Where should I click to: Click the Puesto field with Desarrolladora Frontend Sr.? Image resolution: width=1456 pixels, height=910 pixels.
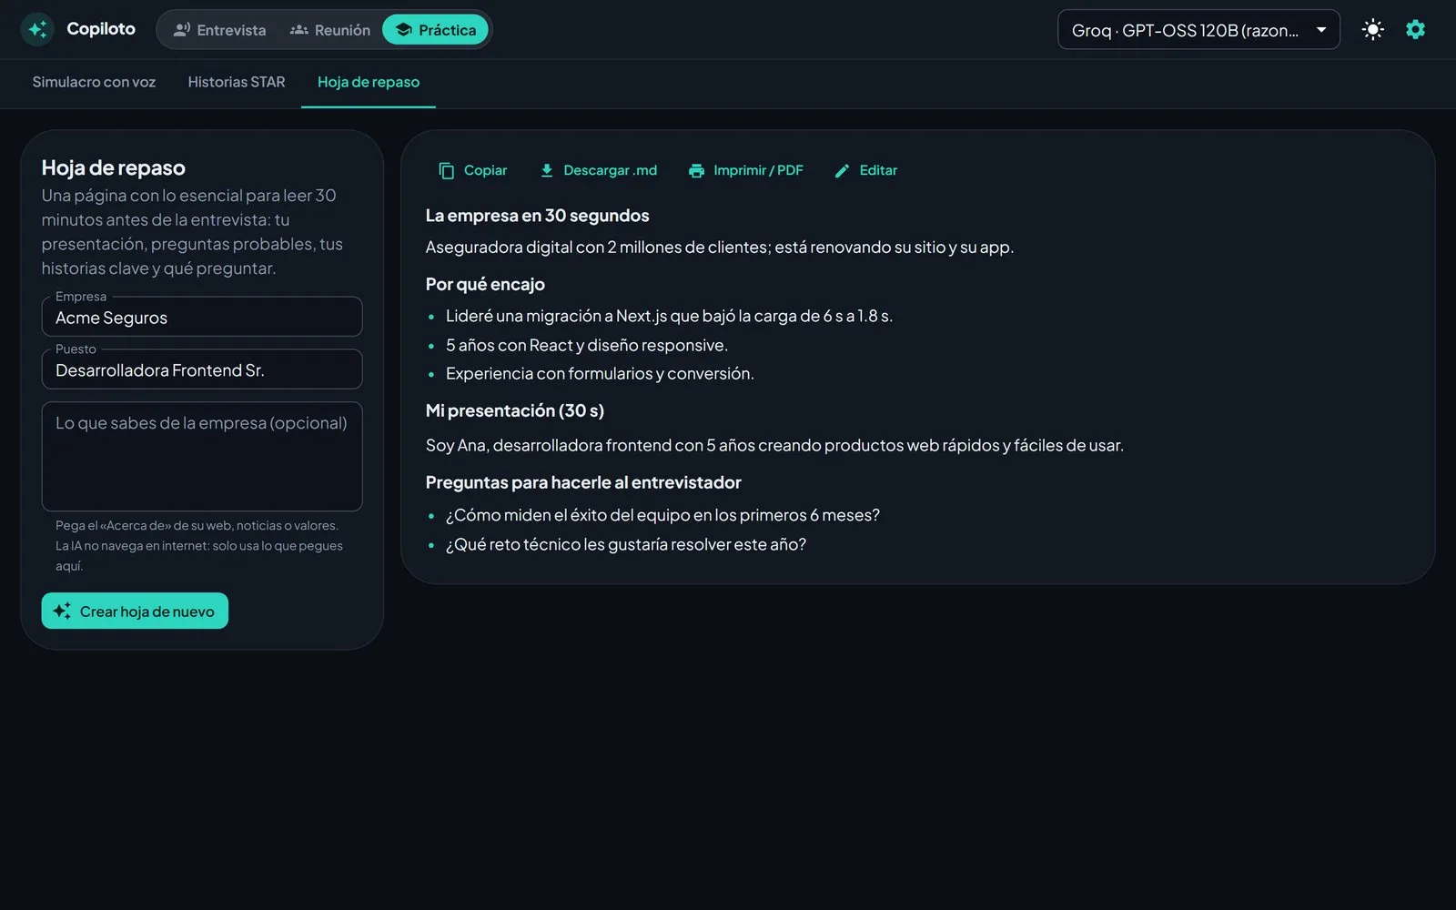(202, 369)
